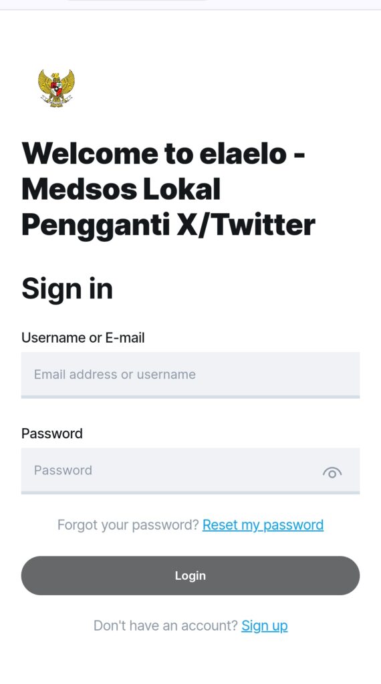Click the Sign in heading

[68, 289]
